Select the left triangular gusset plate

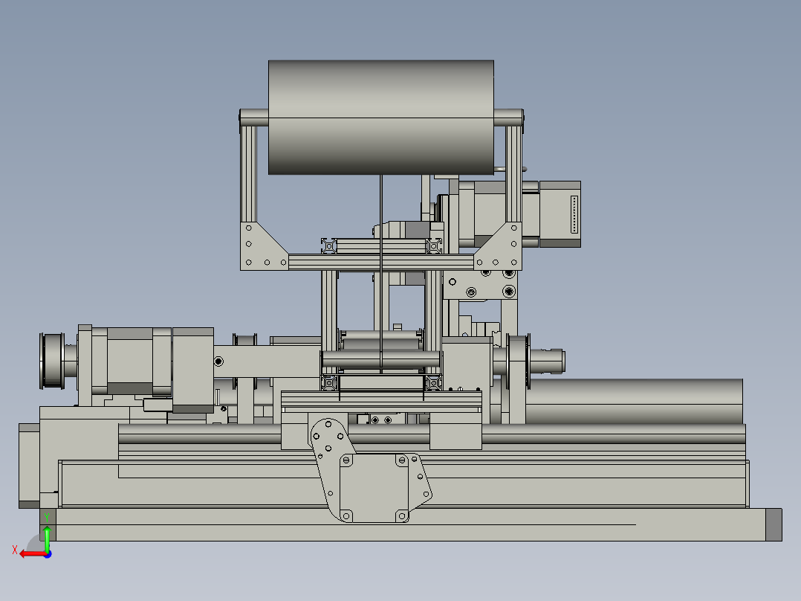[x=259, y=248]
